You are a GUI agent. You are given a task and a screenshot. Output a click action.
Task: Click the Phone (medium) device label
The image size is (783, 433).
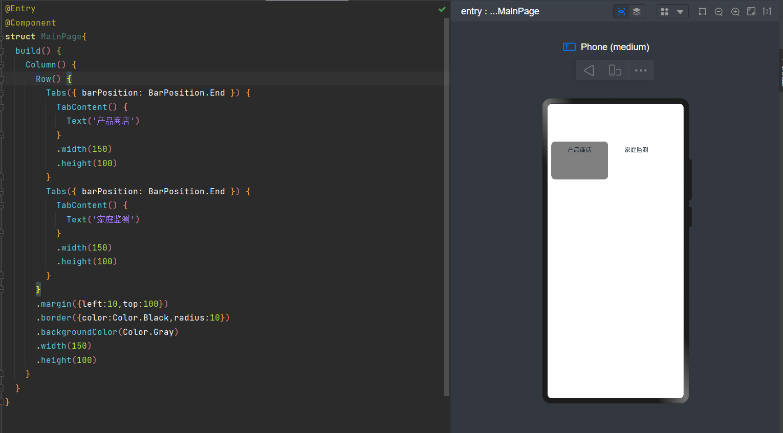click(x=615, y=47)
